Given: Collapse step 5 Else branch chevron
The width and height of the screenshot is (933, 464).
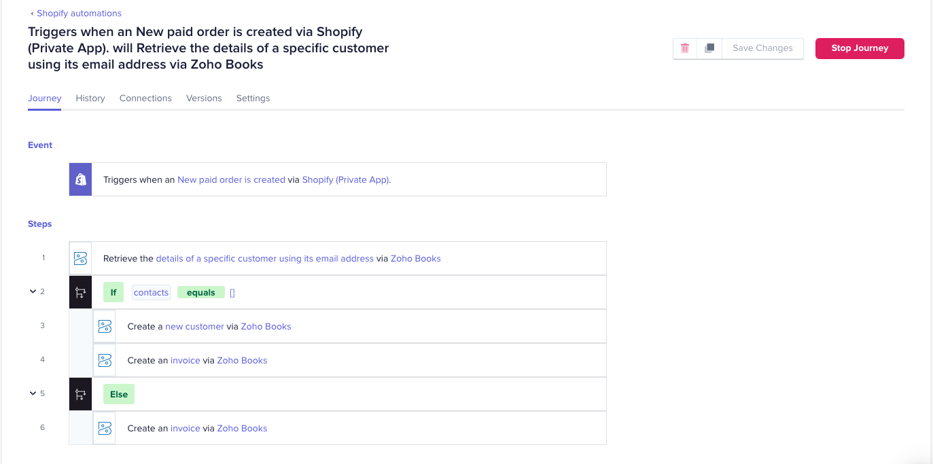Looking at the screenshot, I should 32,393.
